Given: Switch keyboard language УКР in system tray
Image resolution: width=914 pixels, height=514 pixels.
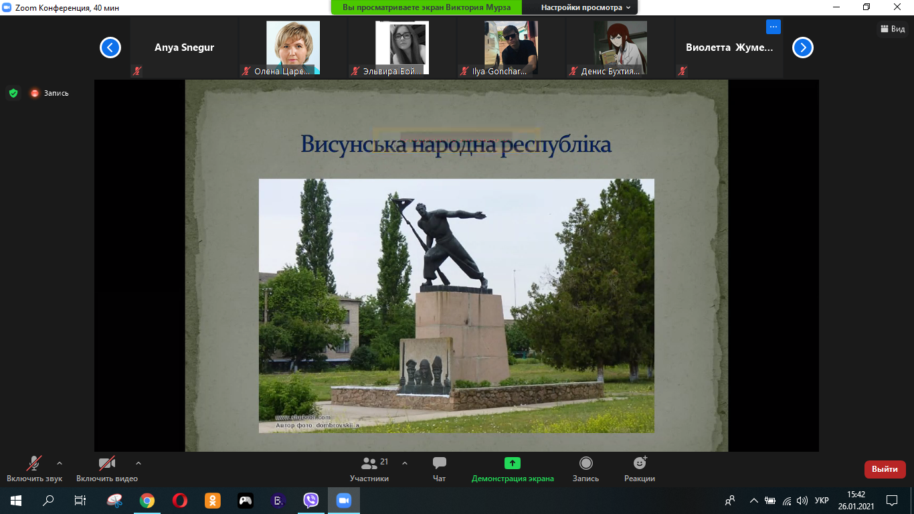Looking at the screenshot, I should [x=822, y=500].
